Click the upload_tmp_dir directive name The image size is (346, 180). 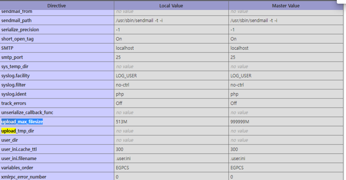(x=18, y=131)
